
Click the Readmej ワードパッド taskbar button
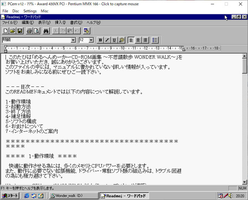(x=124, y=196)
